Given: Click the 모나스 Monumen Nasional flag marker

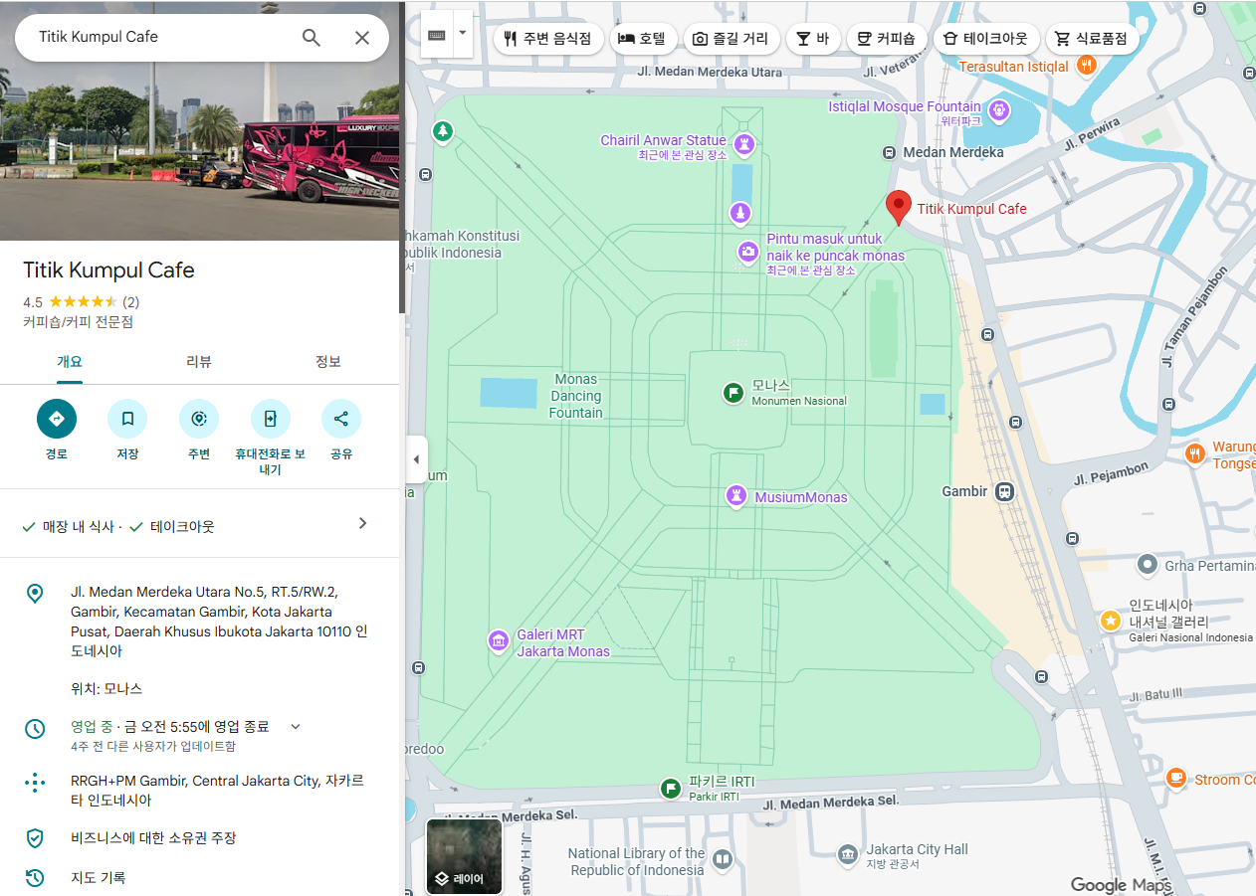Looking at the screenshot, I should point(733,393).
